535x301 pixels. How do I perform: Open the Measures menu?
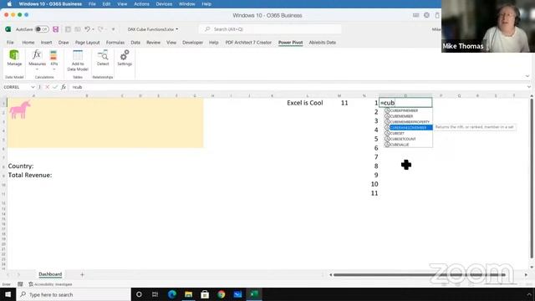click(x=37, y=59)
